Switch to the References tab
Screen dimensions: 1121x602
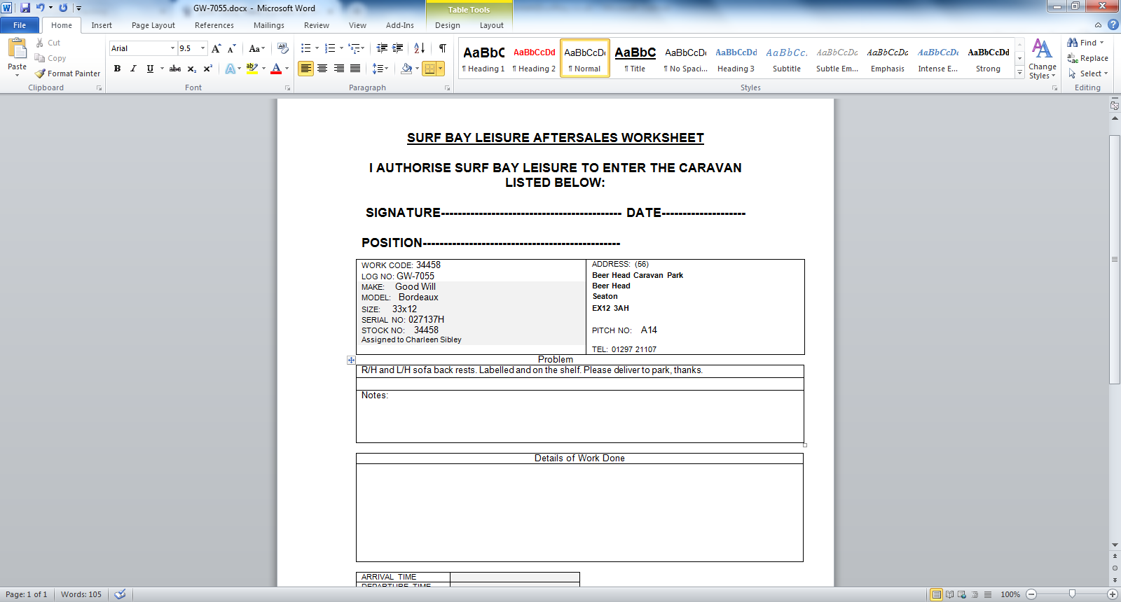click(214, 25)
